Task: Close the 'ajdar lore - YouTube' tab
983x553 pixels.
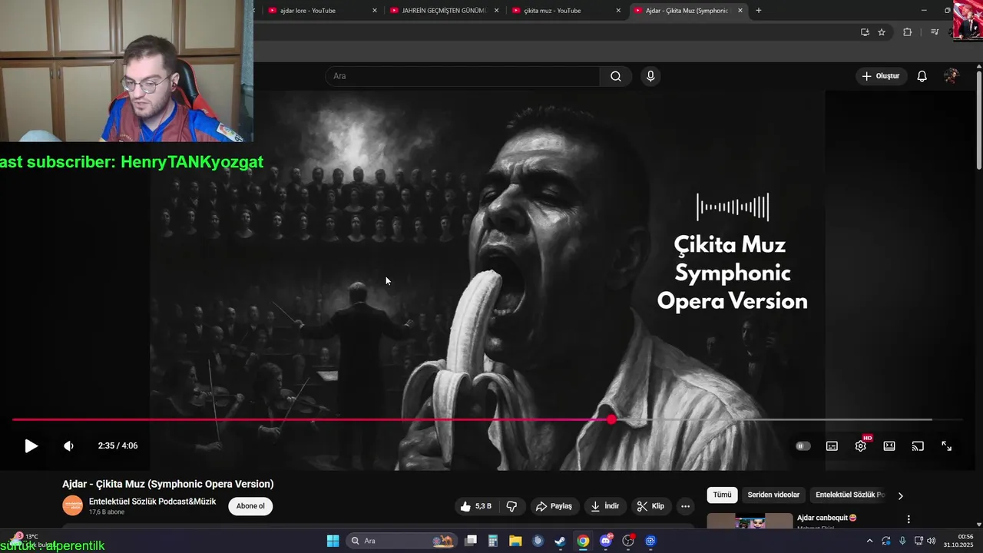Action: pos(375,11)
